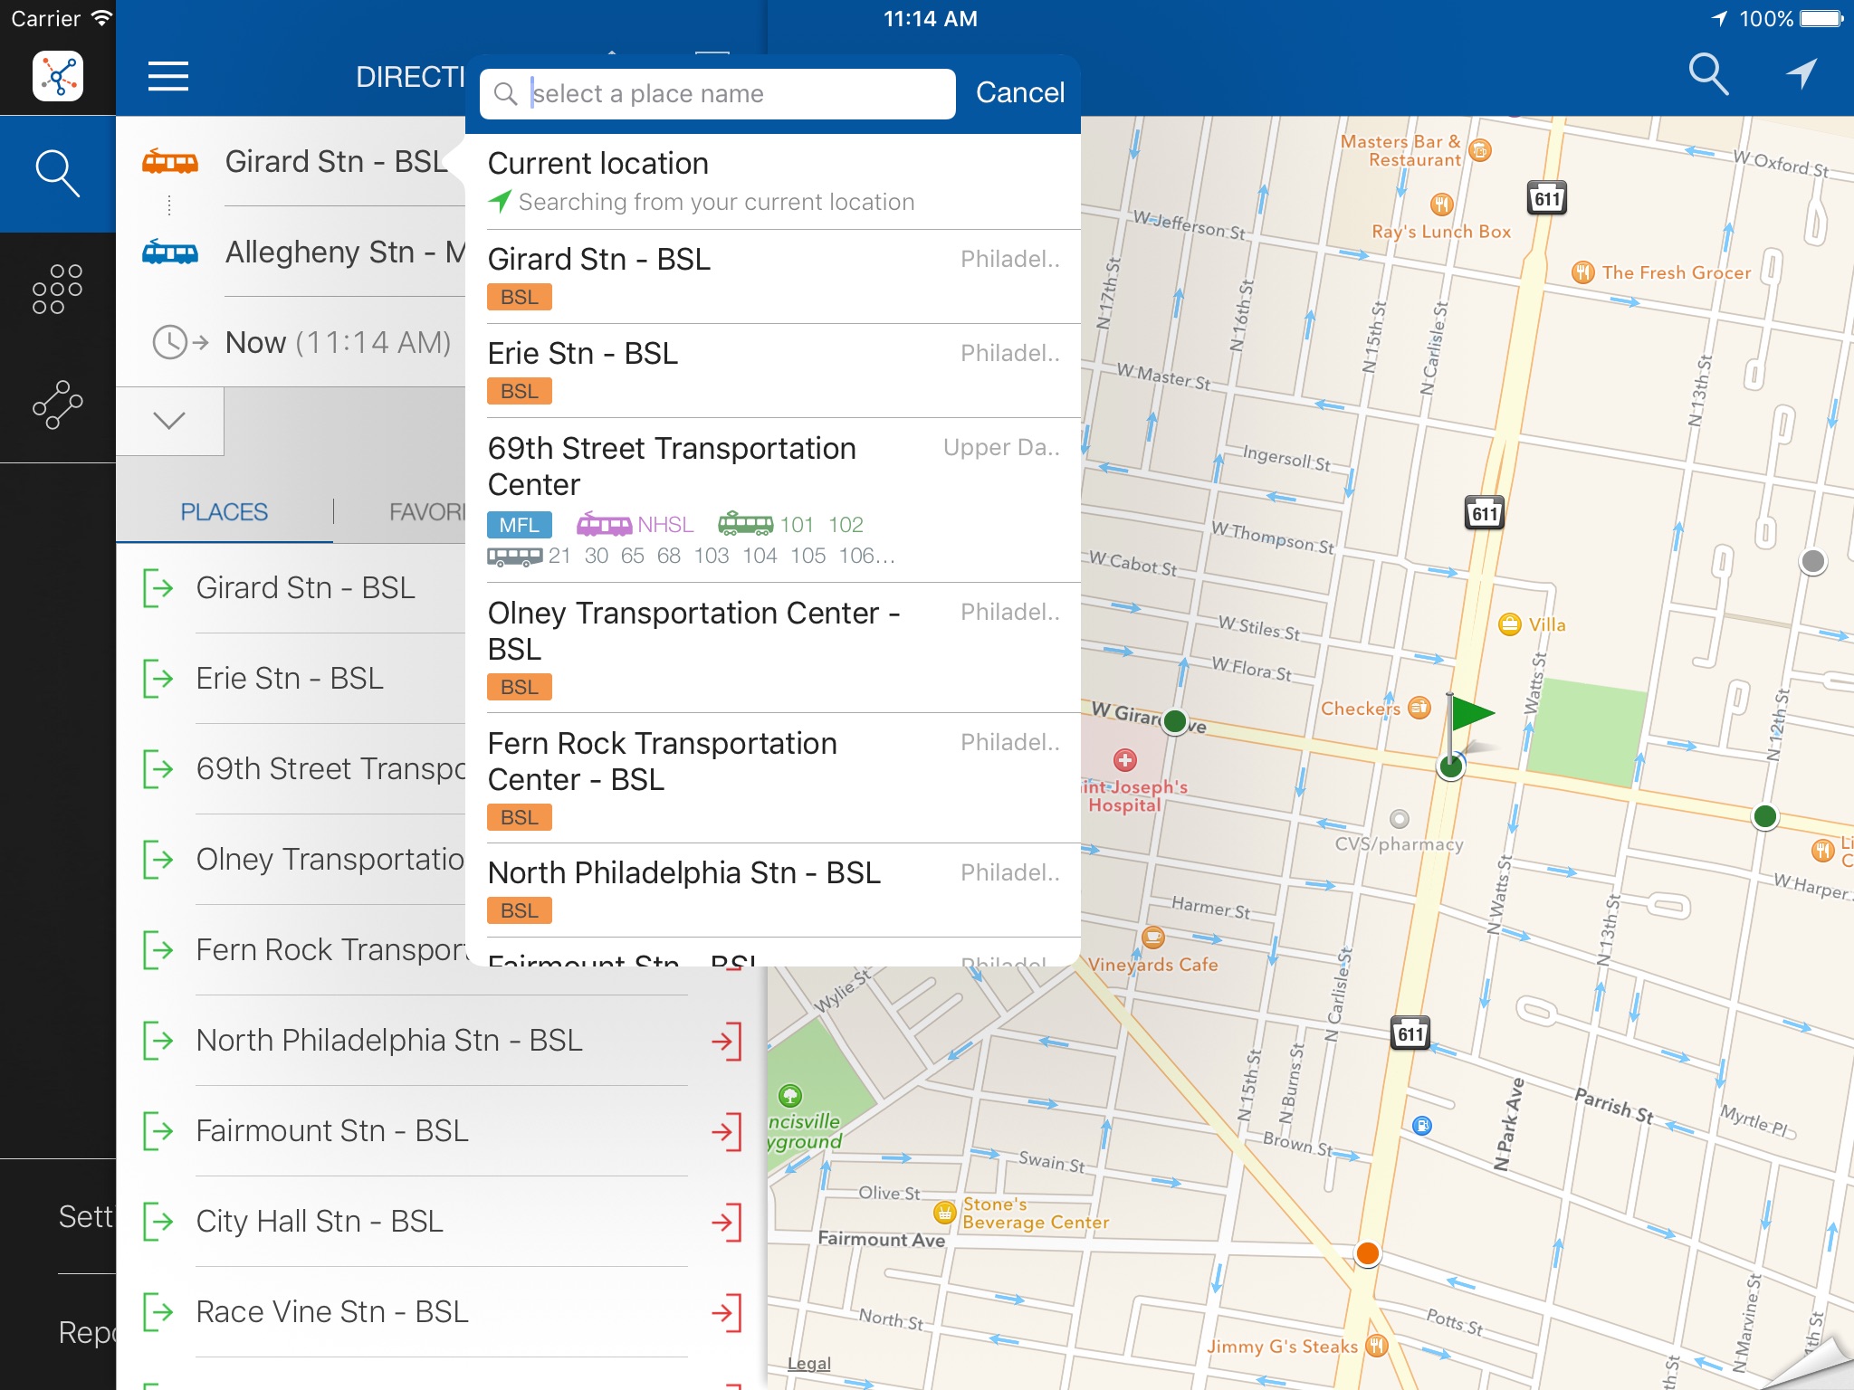
Task: Open the hamburger menu icon
Action: pyautogui.click(x=168, y=77)
